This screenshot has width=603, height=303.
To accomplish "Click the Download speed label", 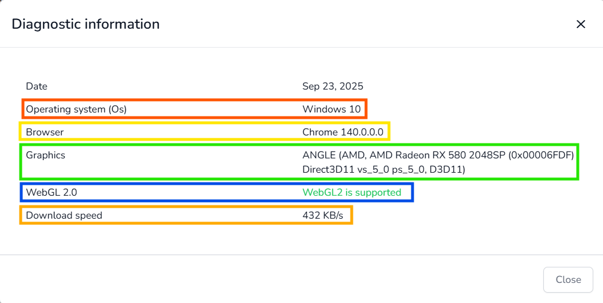I will point(64,215).
